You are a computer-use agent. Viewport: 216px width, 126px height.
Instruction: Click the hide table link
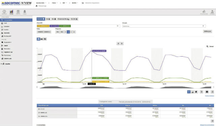210,96
